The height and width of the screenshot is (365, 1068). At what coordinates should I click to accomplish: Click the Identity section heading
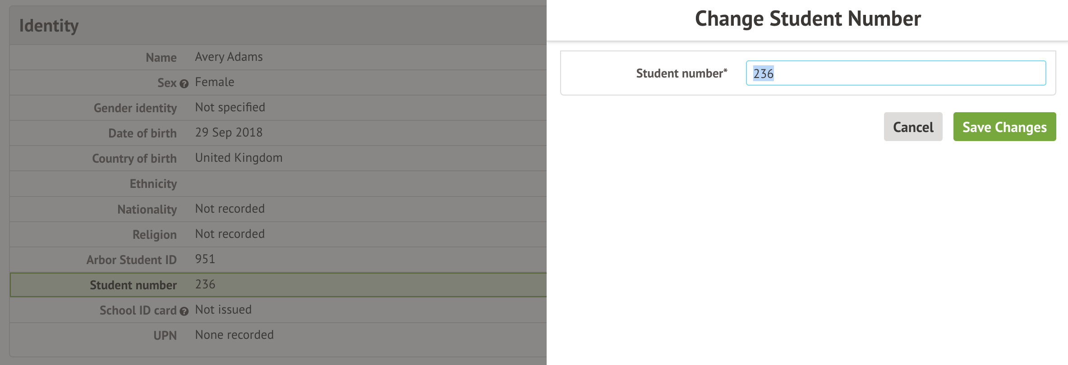[49, 26]
